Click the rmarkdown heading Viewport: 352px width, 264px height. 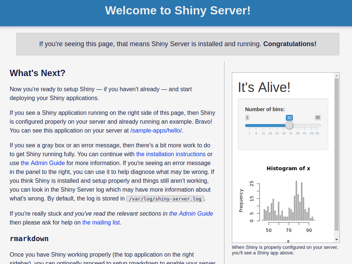29,239
